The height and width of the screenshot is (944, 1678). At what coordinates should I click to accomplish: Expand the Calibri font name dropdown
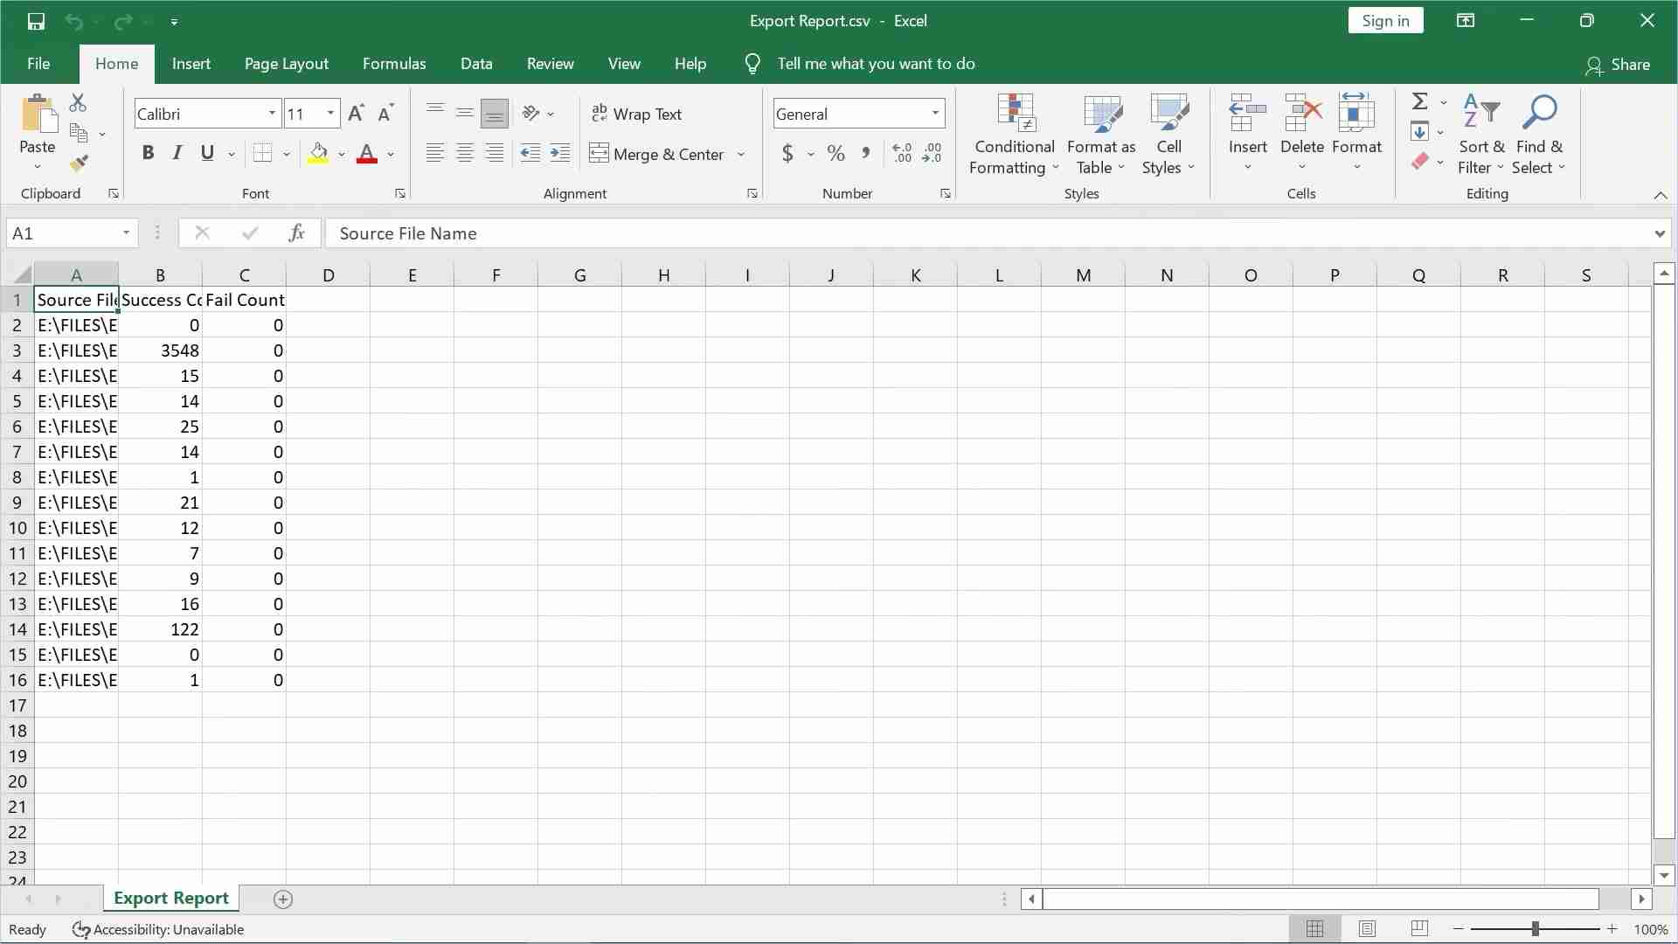pos(272,114)
